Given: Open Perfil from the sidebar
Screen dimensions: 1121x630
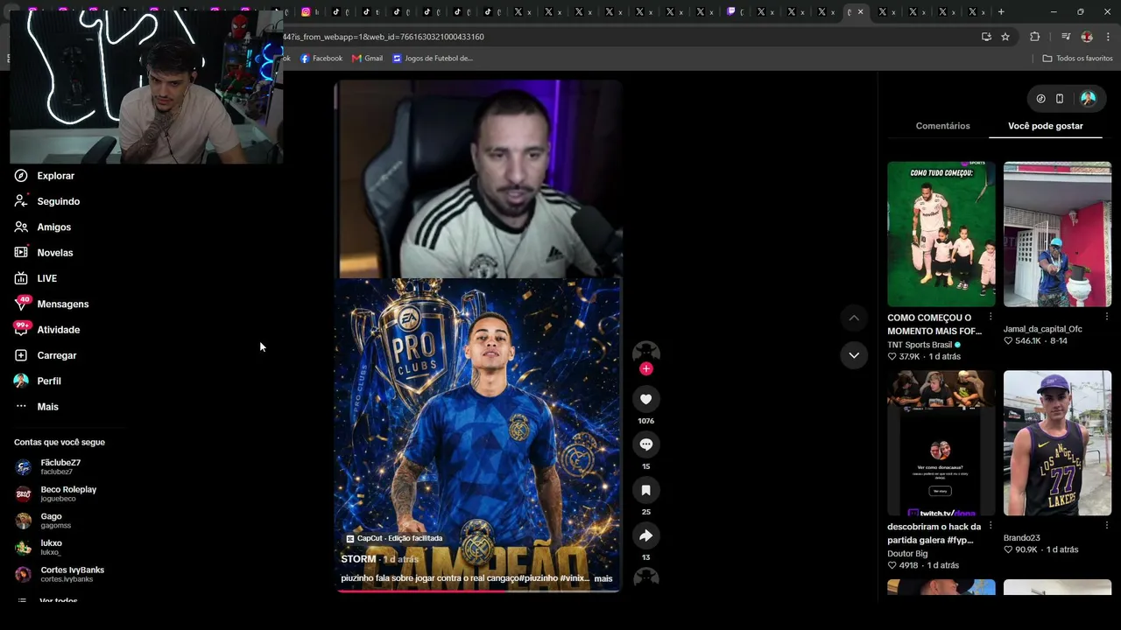Looking at the screenshot, I should (x=37, y=381).
